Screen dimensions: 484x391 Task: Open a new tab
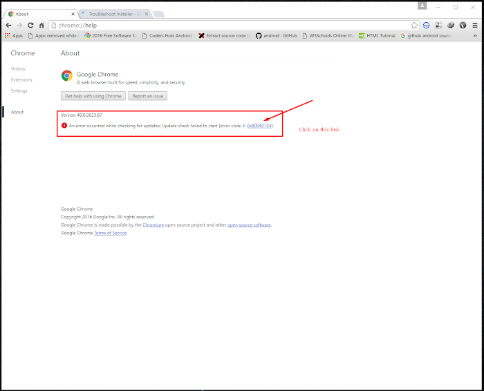(x=158, y=15)
